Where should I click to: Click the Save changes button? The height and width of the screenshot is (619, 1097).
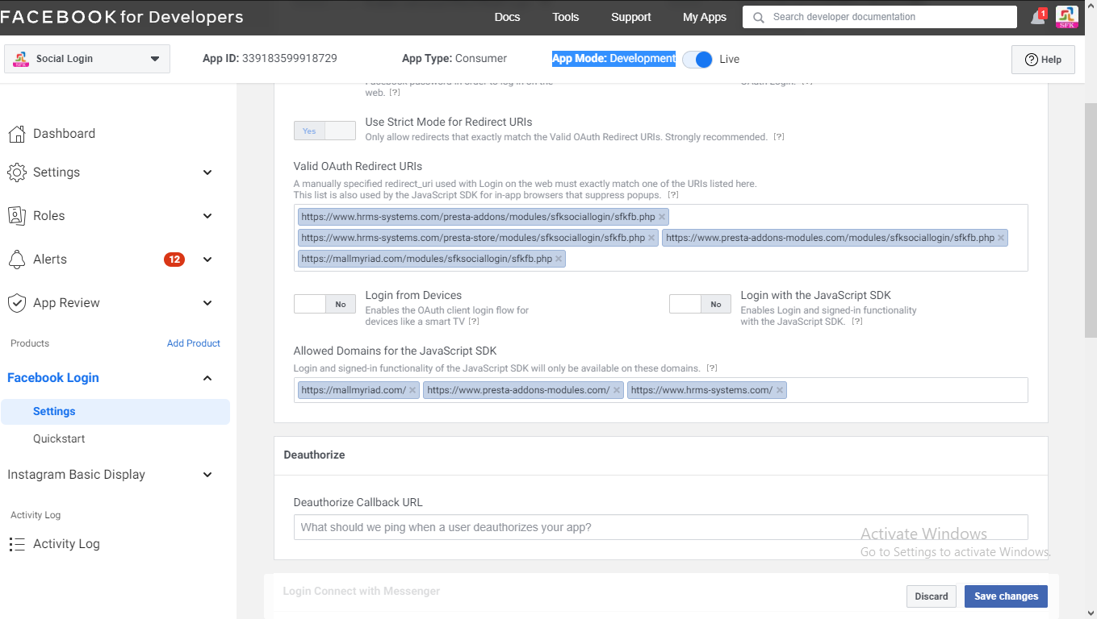point(1006,596)
